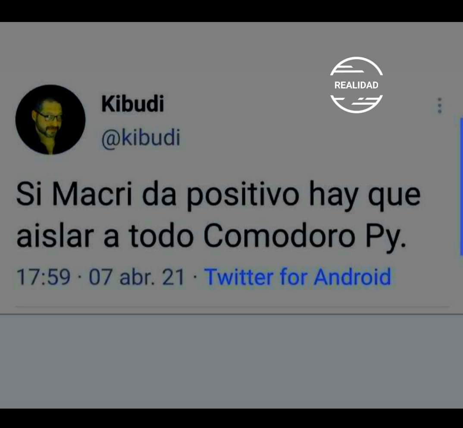This screenshot has height=428, width=463.
Task: Click the black bar at the bottom
Action: pyautogui.click(x=231, y=418)
